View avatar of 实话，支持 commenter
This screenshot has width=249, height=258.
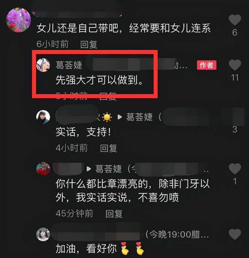click(x=43, y=117)
